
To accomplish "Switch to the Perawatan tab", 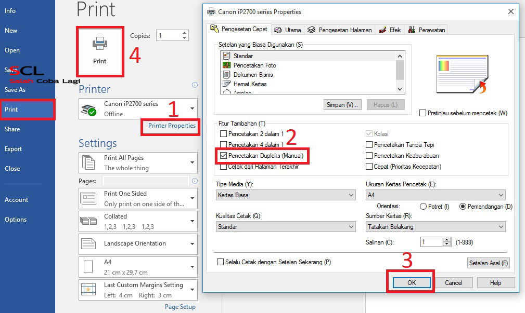I will tap(426, 30).
